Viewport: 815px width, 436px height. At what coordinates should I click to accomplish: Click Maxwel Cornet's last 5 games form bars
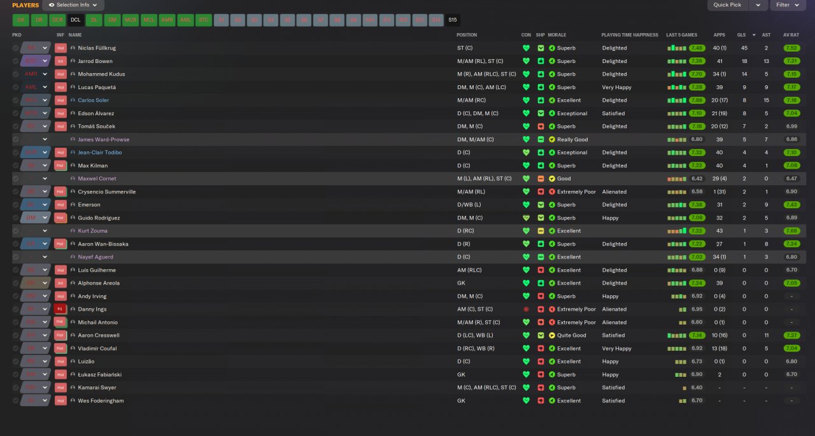point(677,179)
